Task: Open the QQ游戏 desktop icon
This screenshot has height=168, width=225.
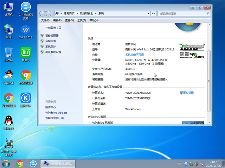Action: click(8, 77)
